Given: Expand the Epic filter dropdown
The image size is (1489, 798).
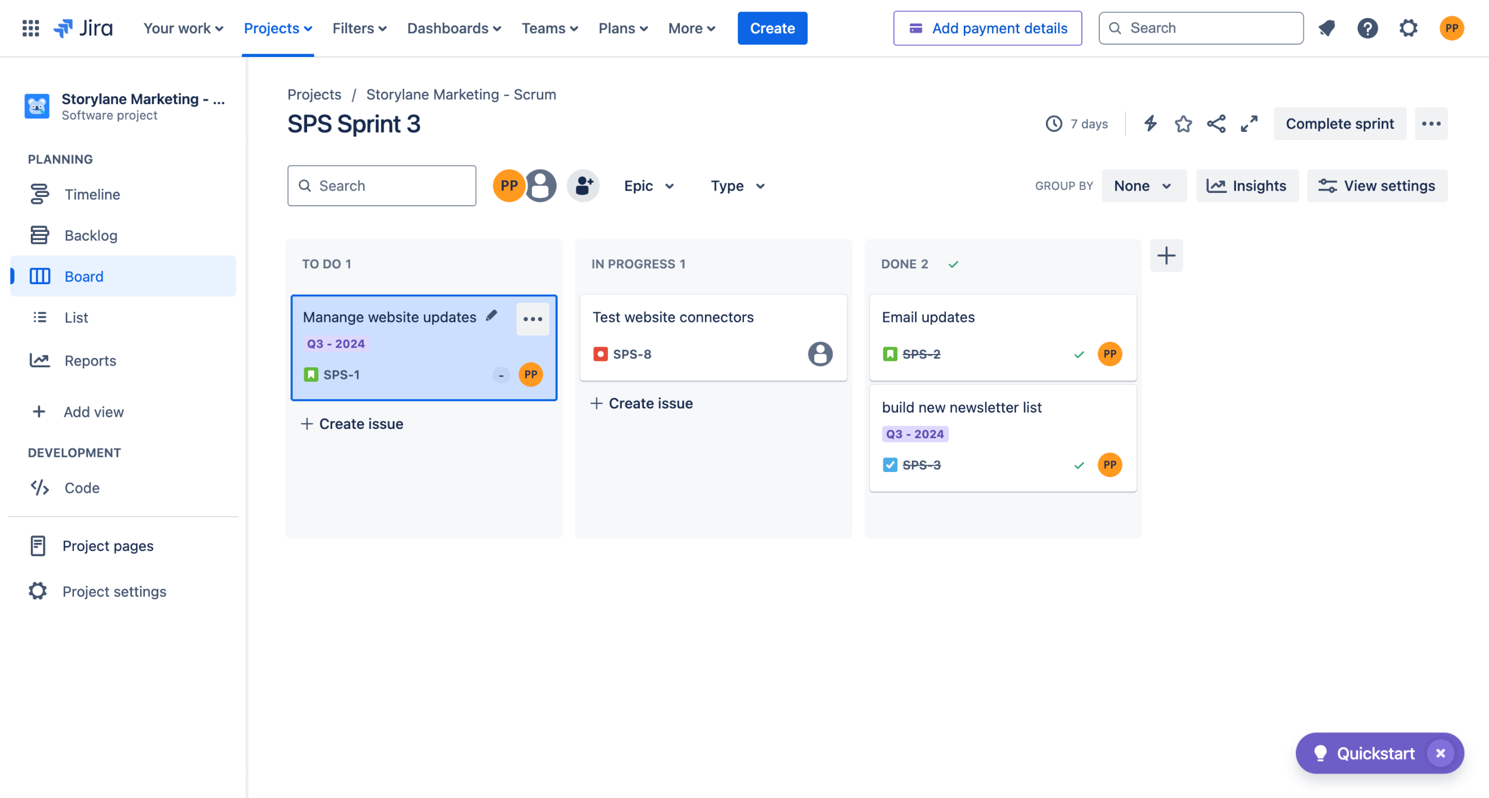Looking at the screenshot, I should (649, 186).
